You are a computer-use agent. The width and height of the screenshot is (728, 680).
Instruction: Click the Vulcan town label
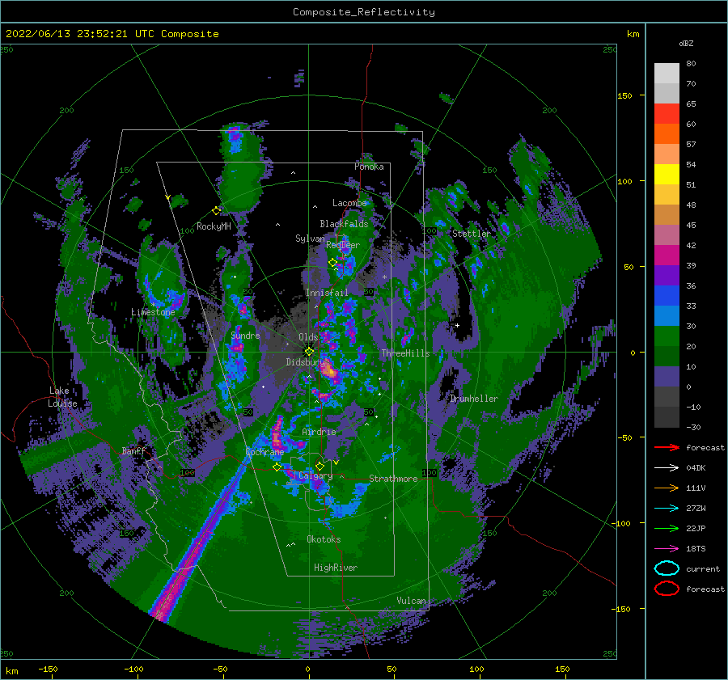[411, 601]
